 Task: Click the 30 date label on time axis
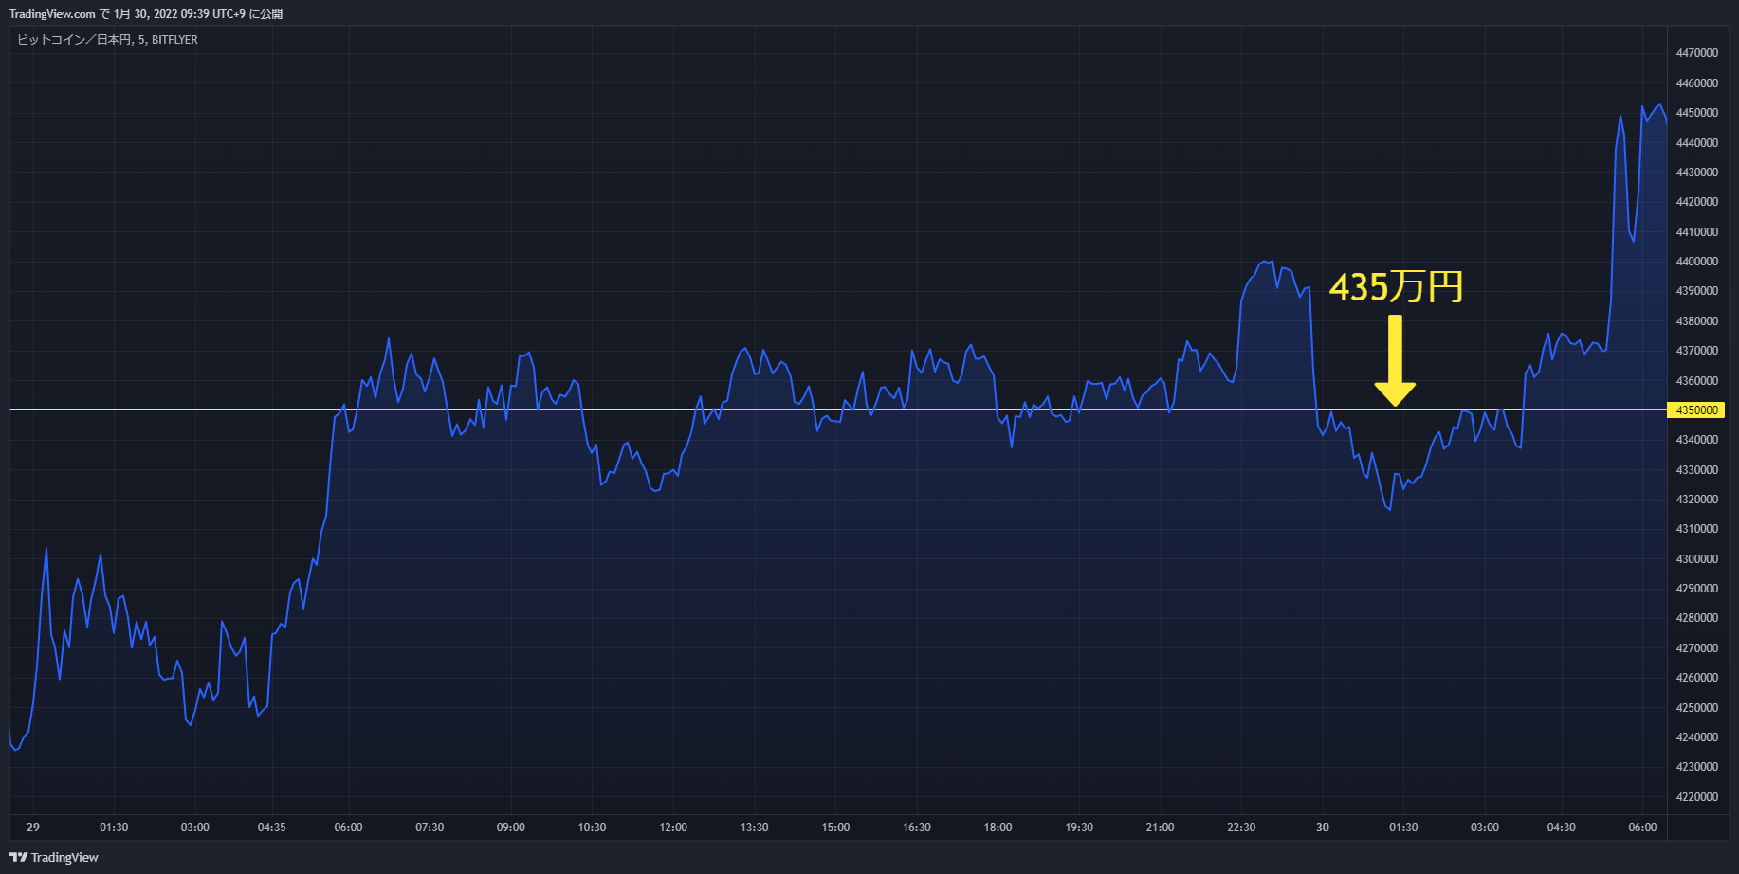pos(1323,828)
